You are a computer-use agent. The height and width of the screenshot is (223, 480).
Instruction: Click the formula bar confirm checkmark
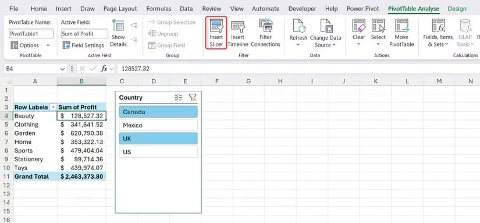(93, 69)
